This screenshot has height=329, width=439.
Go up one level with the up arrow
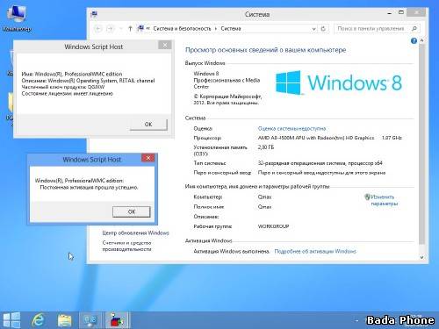click(x=130, y=29)
